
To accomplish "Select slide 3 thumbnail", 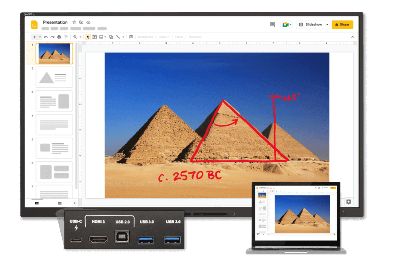I will tap(54, 101).
